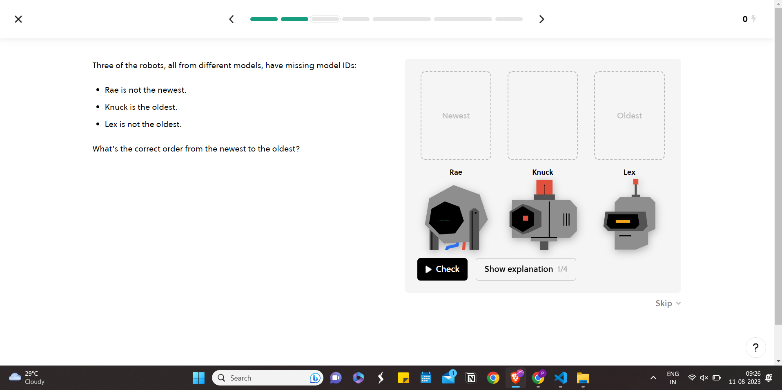Expand hidden icons in the system tray
782x390 pixels.
653,378
